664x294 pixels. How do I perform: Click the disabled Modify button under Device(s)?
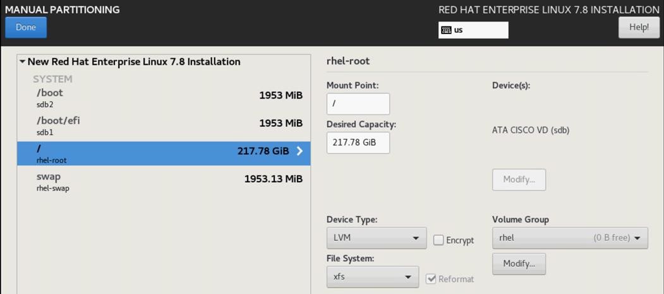point(519,180)
